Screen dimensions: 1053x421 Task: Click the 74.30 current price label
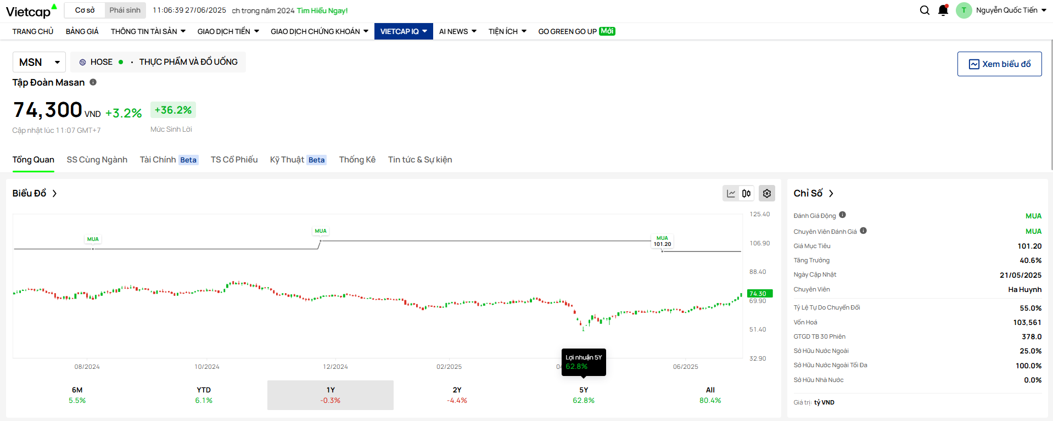(x=760, y=294)
